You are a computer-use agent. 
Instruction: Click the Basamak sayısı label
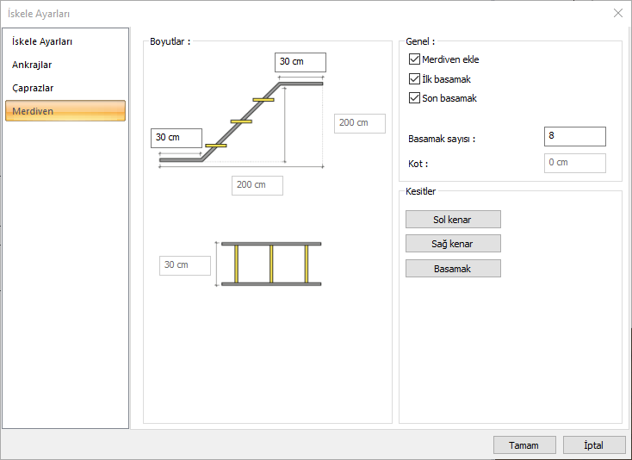442,139
